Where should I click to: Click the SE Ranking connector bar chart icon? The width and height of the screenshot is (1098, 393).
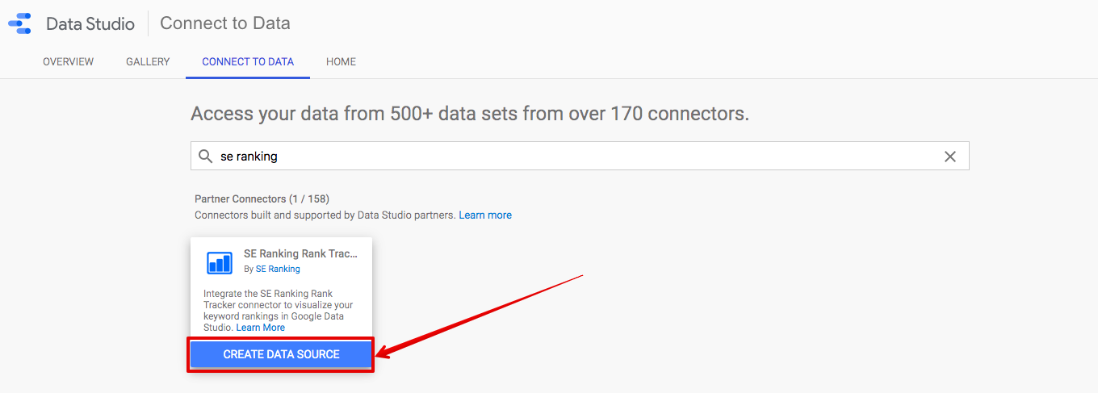point(219,262)
